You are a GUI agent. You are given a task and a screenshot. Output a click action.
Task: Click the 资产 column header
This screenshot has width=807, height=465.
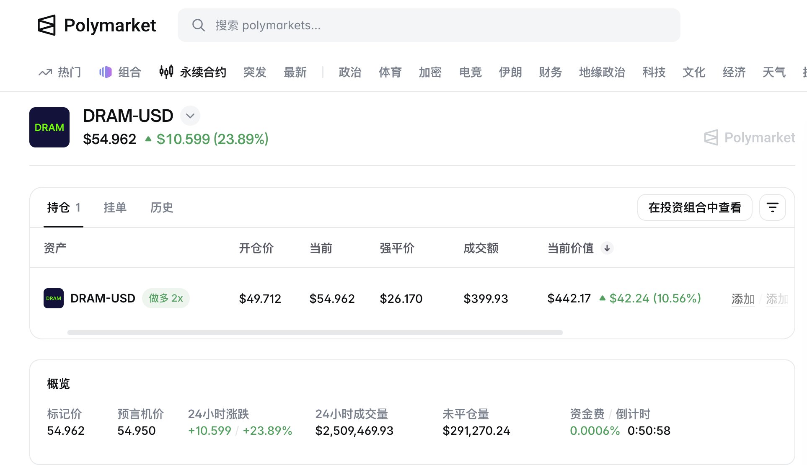pos(55,248)
